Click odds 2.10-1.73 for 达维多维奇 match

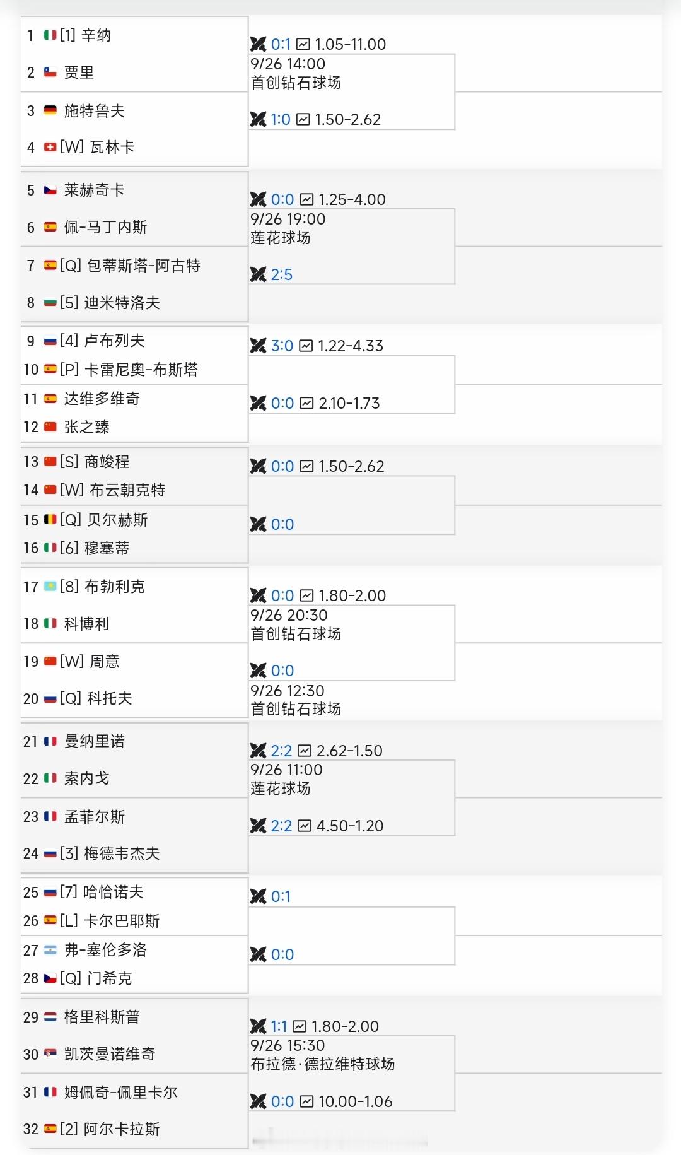point(349,403)
